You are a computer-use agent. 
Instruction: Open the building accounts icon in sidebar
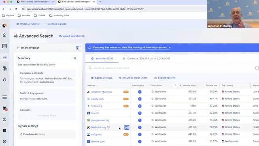[4, 69]
